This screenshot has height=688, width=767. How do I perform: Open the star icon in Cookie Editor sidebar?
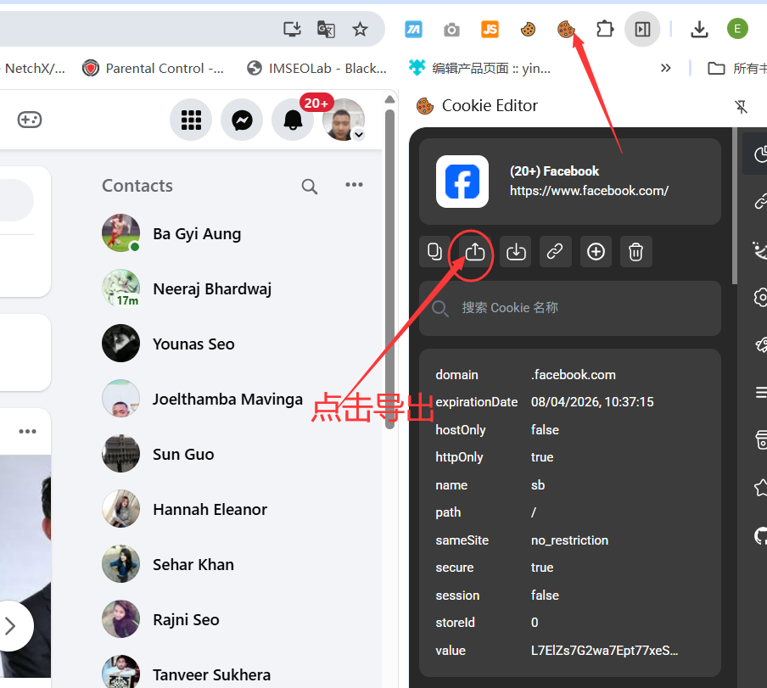[760, 488]
